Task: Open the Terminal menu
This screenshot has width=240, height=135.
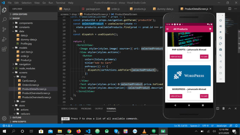Action: (60, 3)
